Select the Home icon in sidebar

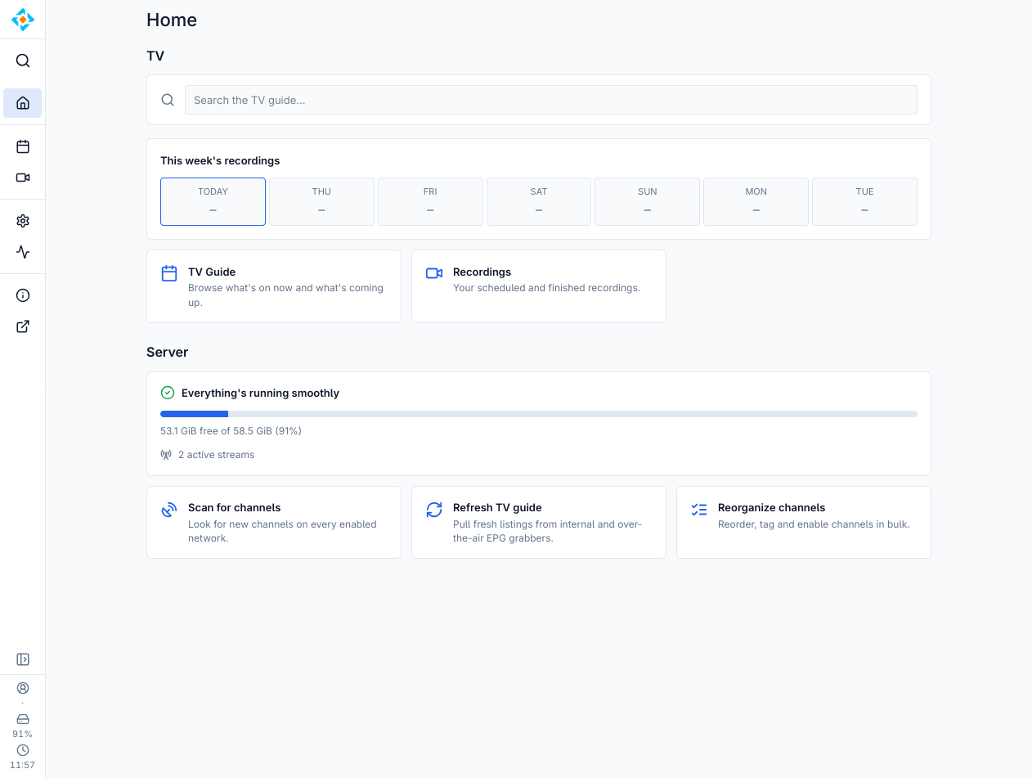(x=23, y=103)
